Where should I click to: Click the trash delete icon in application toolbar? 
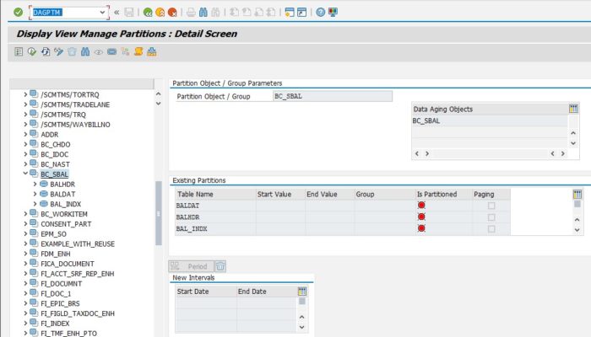pyautogui.click(x=72, y=52)
